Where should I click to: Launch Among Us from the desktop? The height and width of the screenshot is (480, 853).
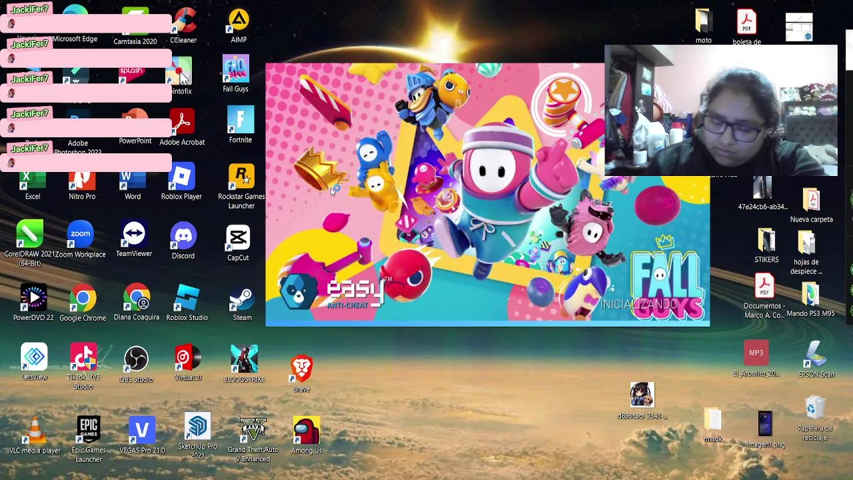[x=306, y=436]
